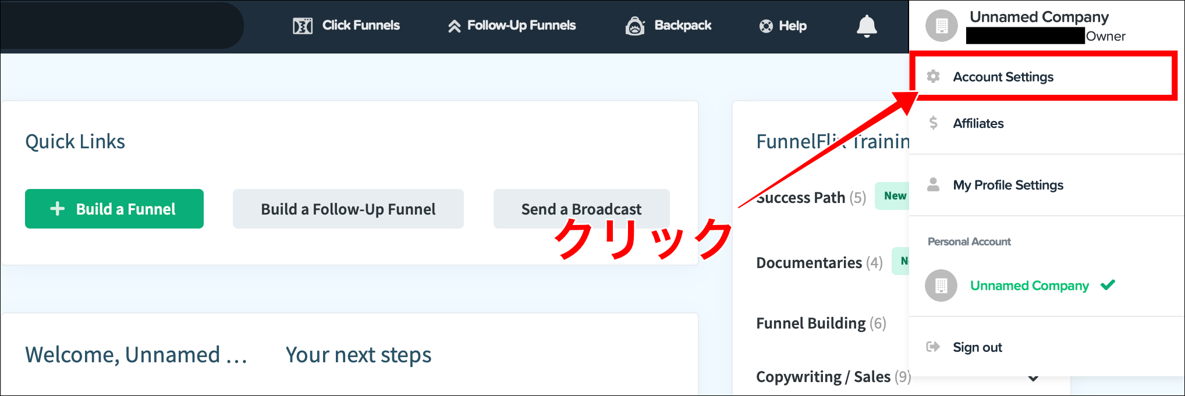Click the Click Funnels logo icon
The height and width of the screenshot is (396, 1185).
click(303, 26)
